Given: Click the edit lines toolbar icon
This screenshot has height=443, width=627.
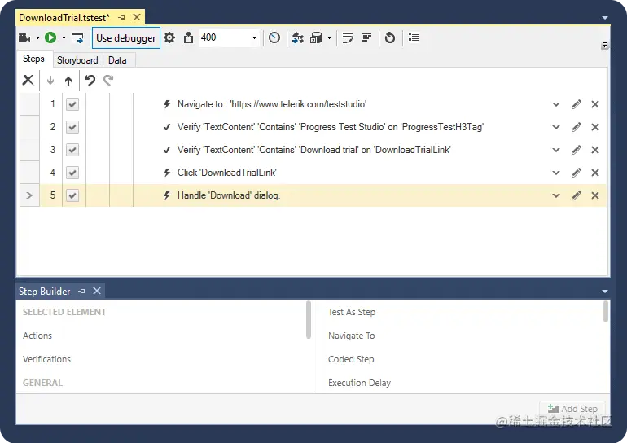Looking at the screenshot, I should point(348,37).
